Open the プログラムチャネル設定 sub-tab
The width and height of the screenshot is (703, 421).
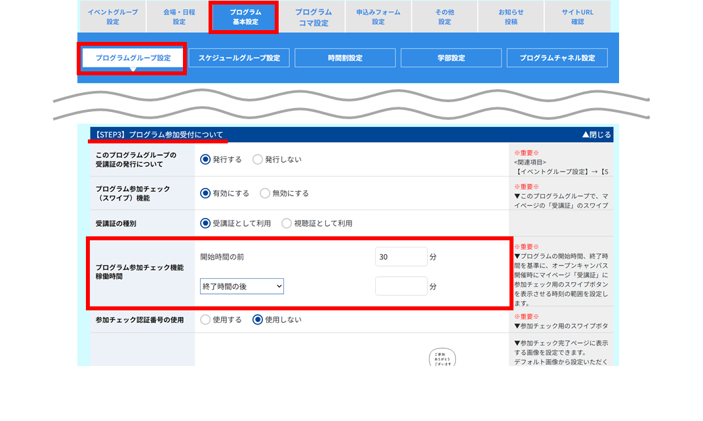[557, 58]
